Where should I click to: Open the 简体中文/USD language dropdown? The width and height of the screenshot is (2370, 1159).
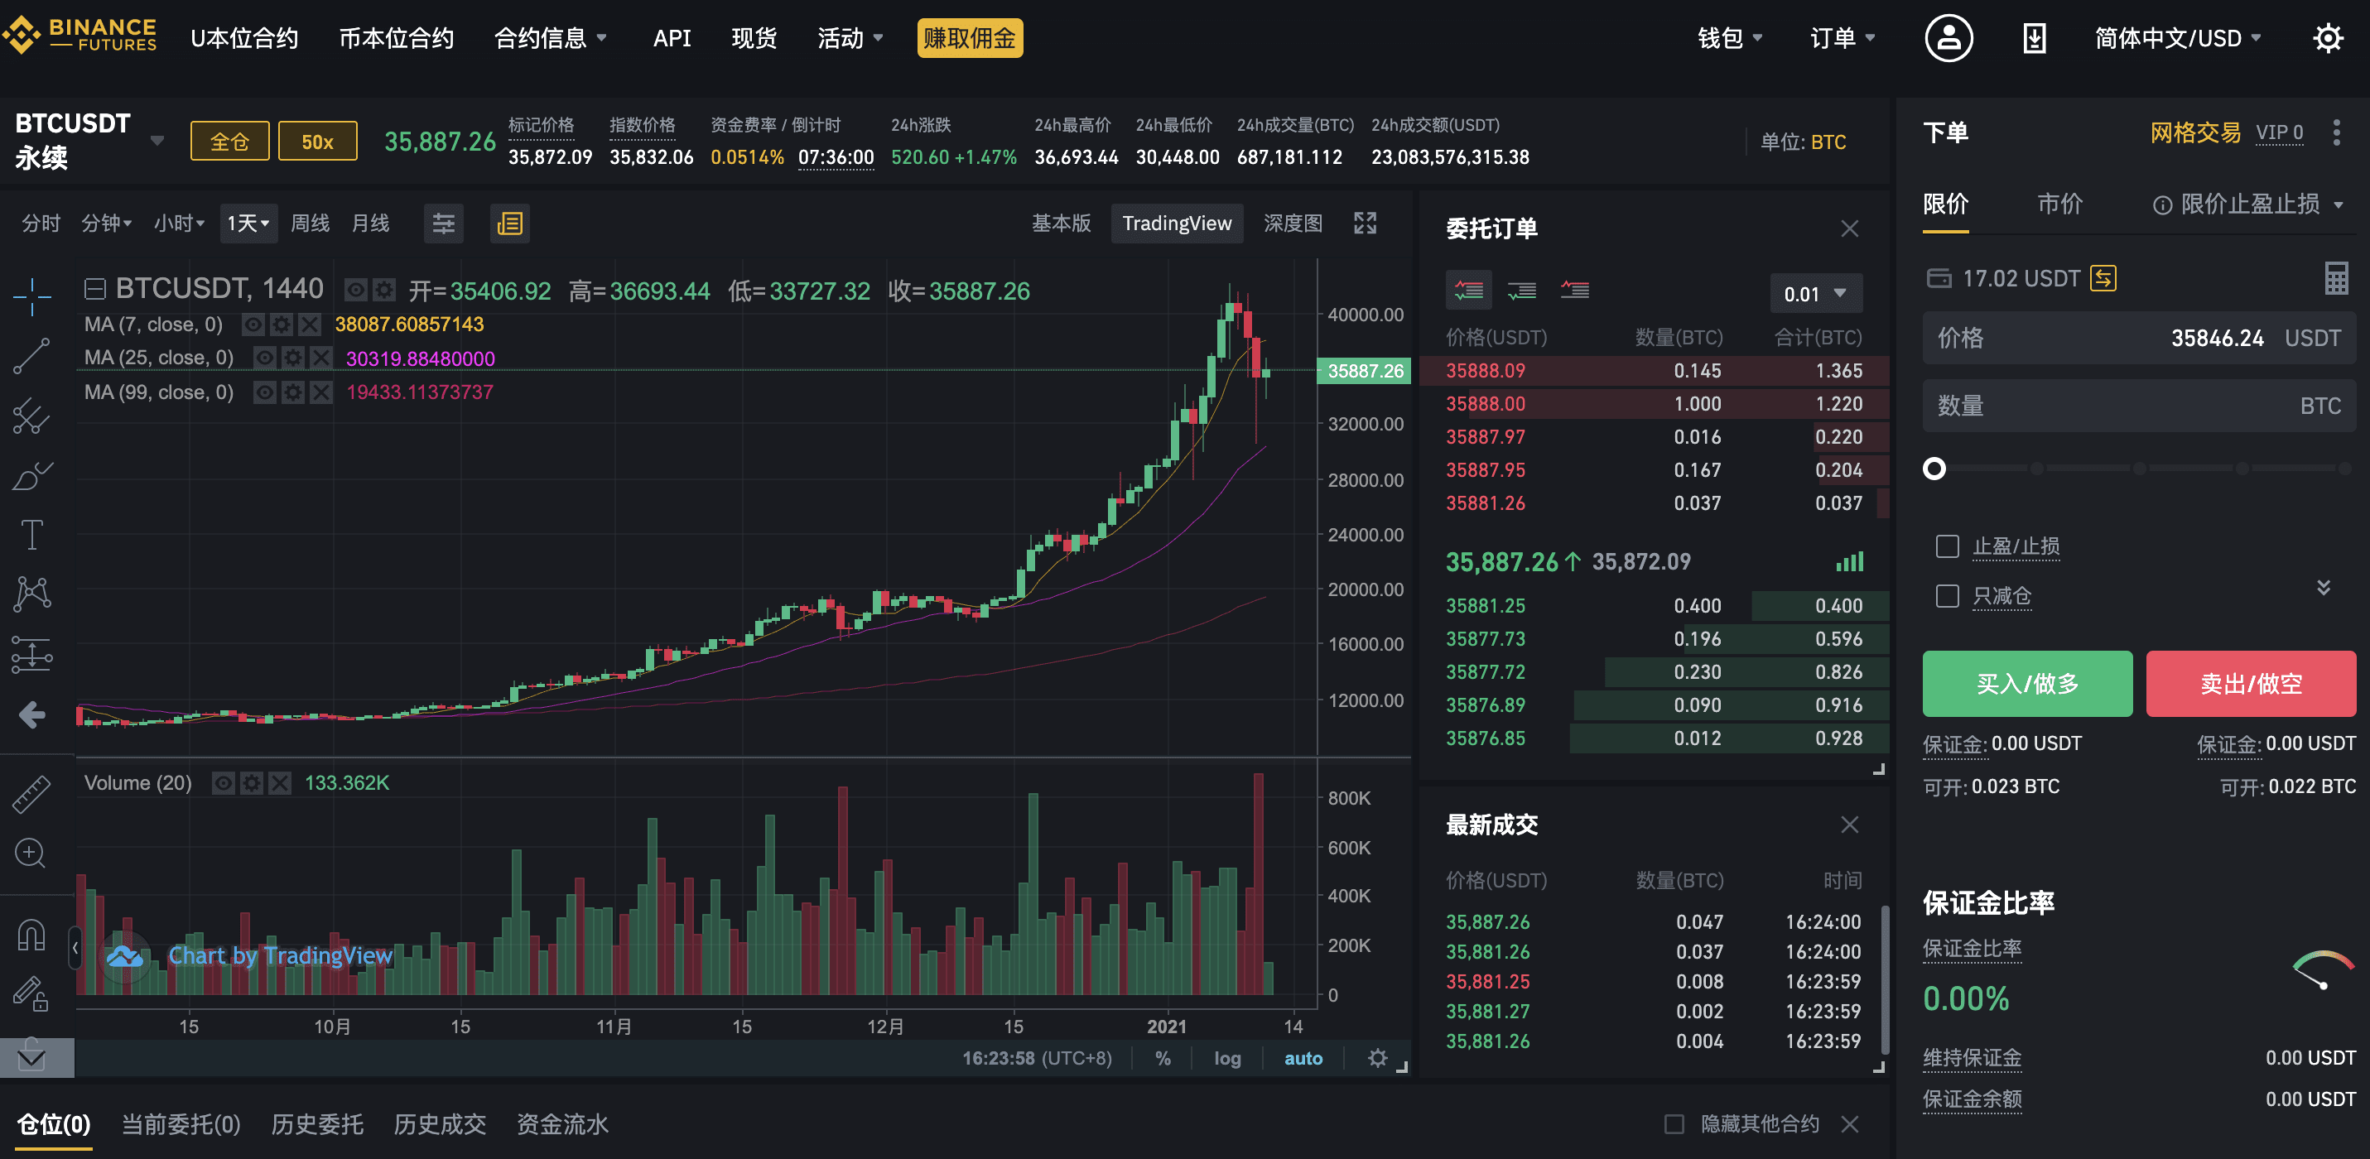click(2177, 38)
